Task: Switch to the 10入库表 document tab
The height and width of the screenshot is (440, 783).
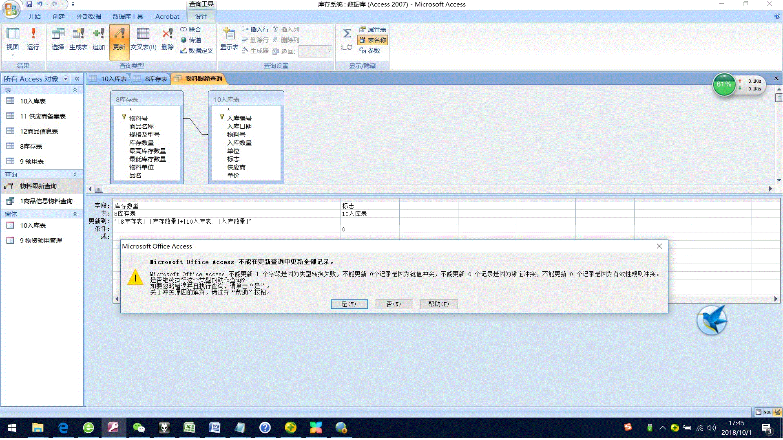Action: point(108,79)
